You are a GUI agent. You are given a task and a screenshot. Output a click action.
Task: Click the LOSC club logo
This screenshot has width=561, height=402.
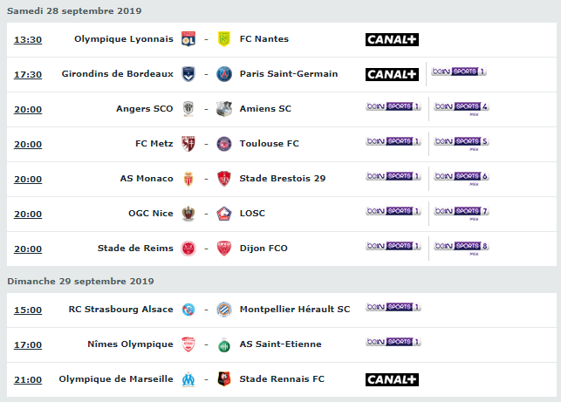224,214
